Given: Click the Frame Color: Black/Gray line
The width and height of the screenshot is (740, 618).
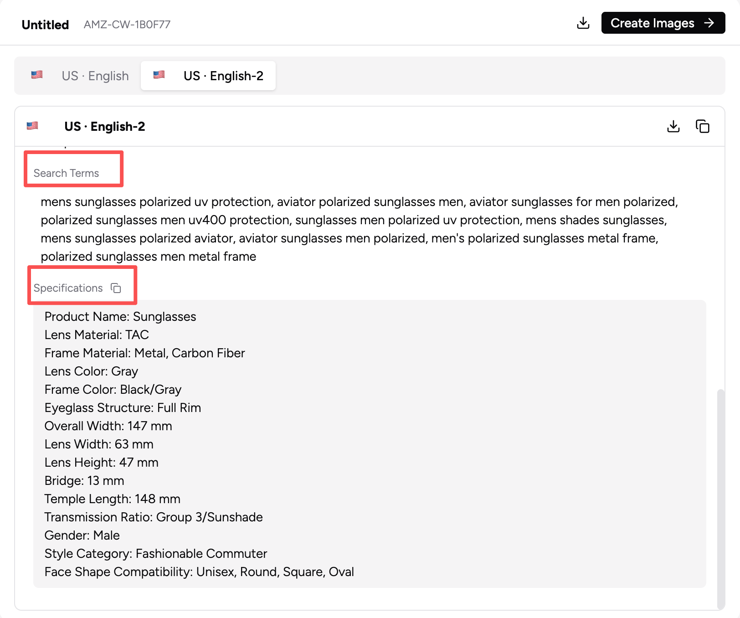Looking at the screenshot, I should click(113, 390).
